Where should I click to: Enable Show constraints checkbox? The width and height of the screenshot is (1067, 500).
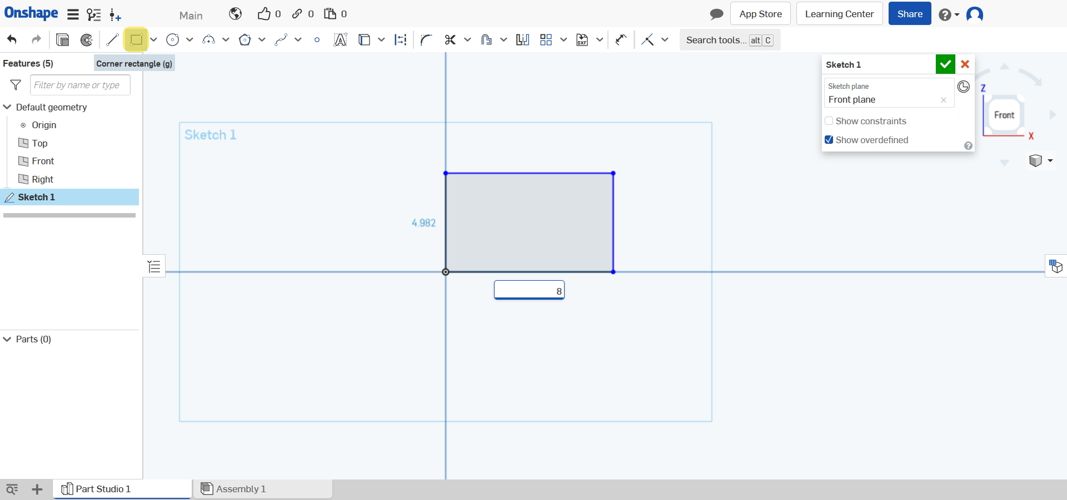pyautogui.click(x=829, y=121)
